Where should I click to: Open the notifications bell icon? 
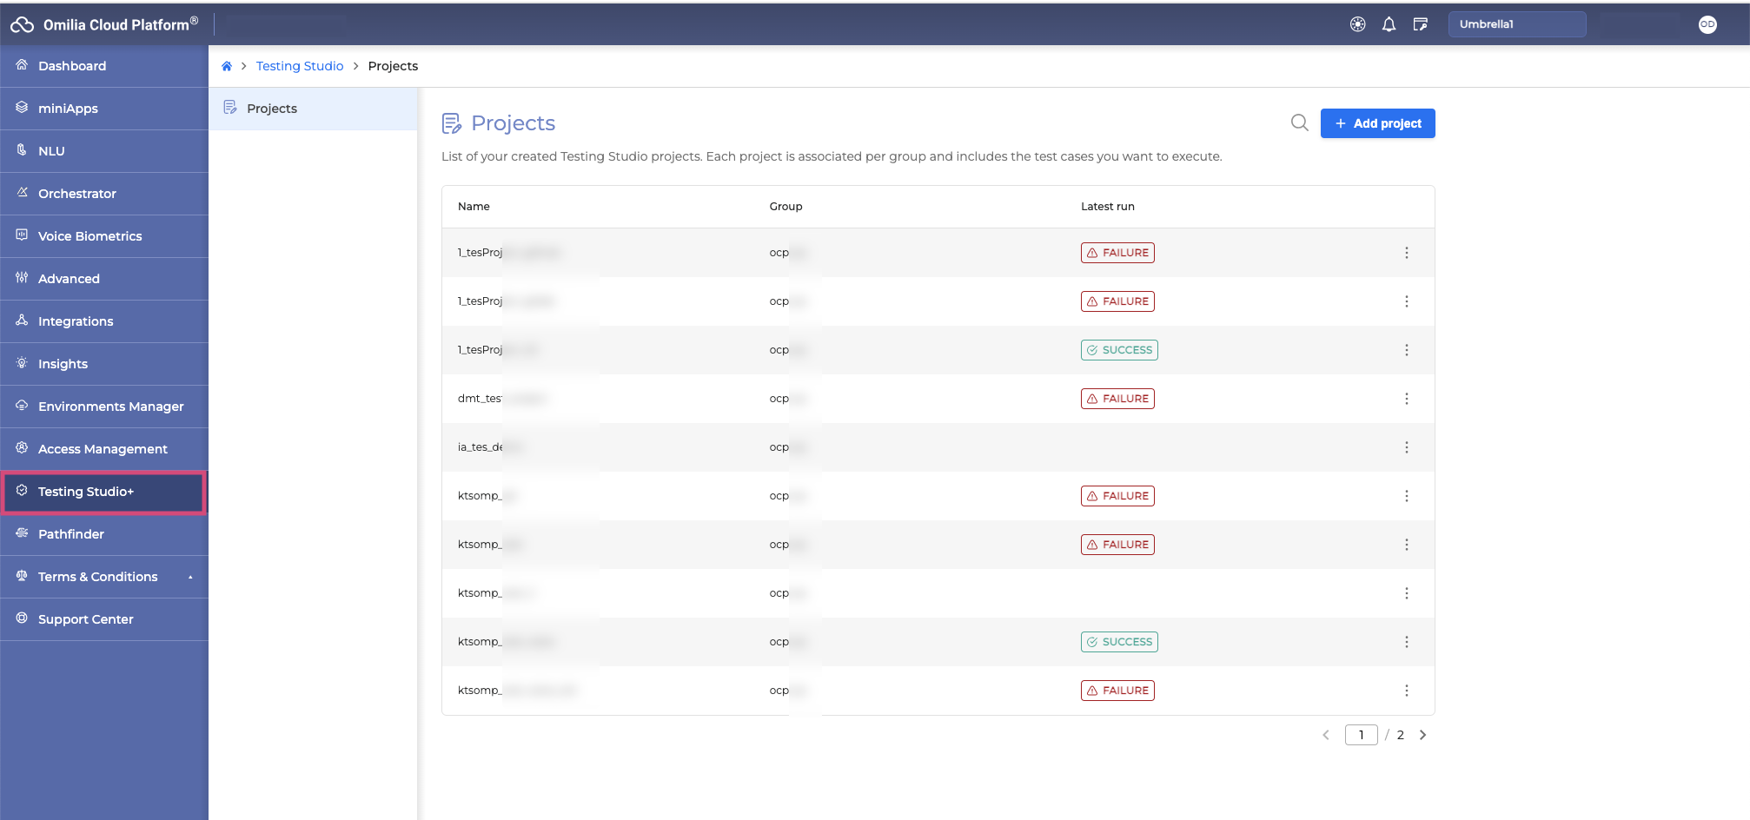point(1389,24)
